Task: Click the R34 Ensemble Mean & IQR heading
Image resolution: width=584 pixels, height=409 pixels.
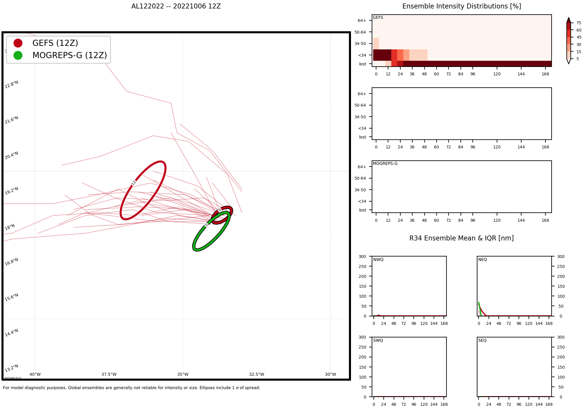Action: pyautogui.click(x=461, y=238)
